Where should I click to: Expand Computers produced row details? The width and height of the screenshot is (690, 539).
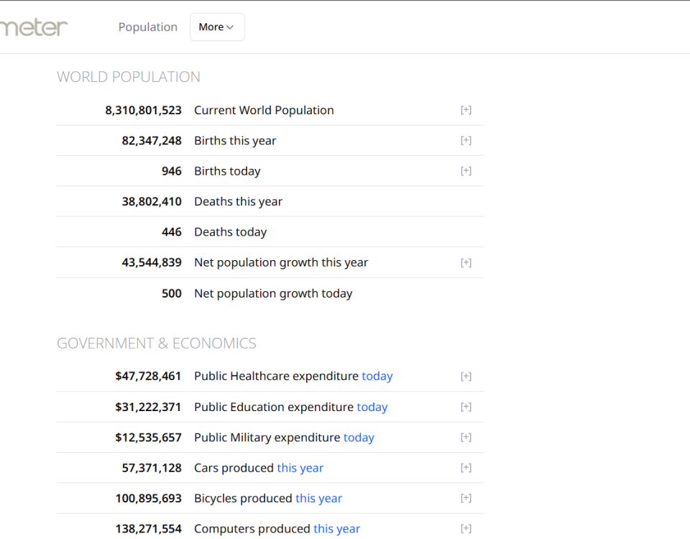(x=466, y=528)
